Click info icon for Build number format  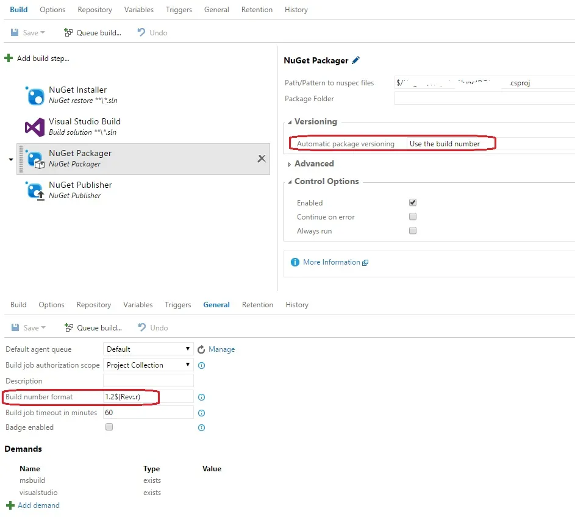pyautogui.click(x=201, y=397)
